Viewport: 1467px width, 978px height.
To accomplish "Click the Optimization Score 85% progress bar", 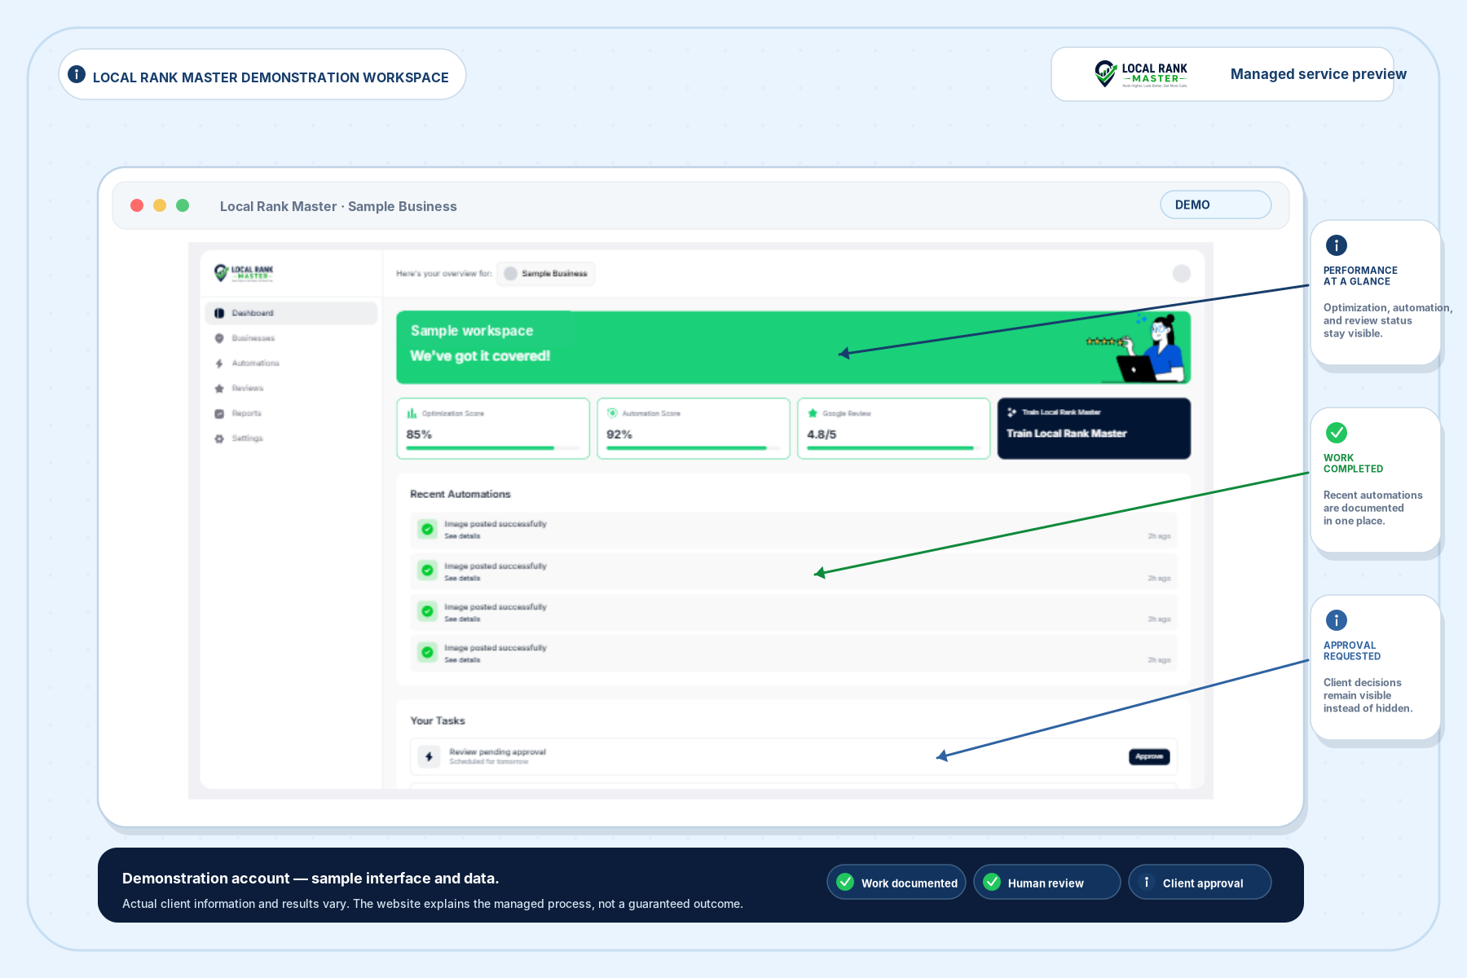I will pyautogui.click(x=493, y=448).
